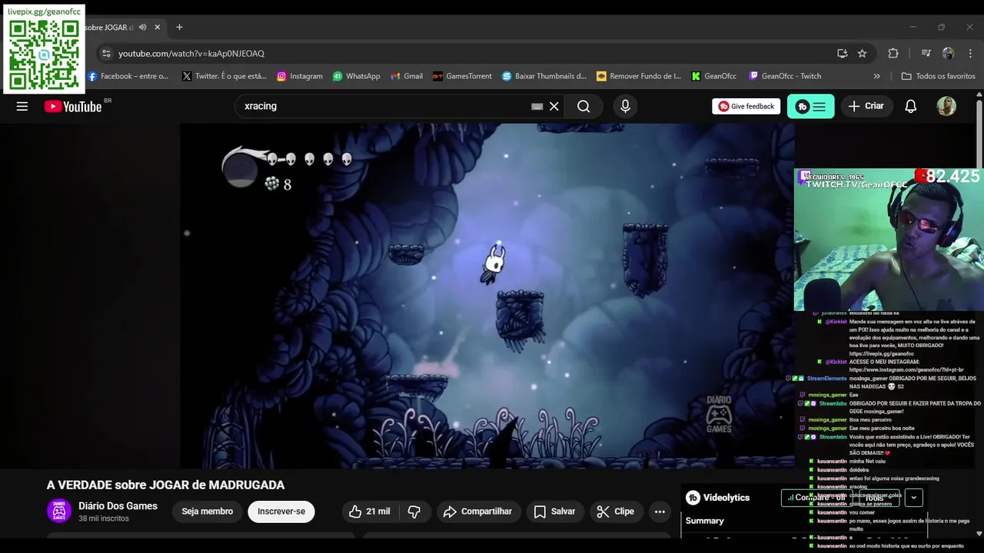View site information icon in address bar
The height and width of the screenshot is (553, 984).
[x=106, y=54]
